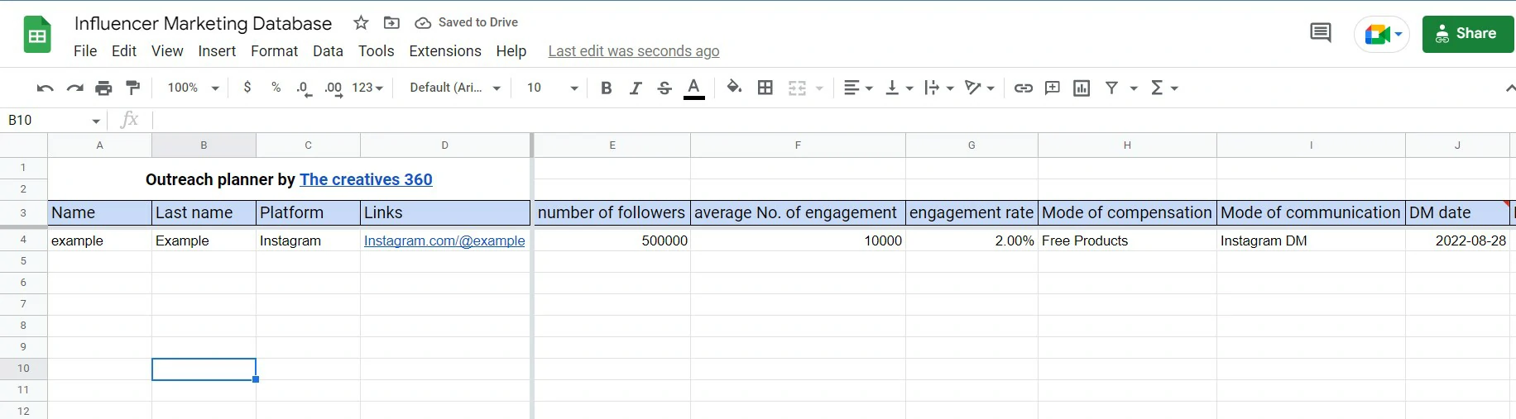Select cell containing 'Free Products'
Image resolution: width=1516 pixels, height=419 pixels.
[1127, 240]
